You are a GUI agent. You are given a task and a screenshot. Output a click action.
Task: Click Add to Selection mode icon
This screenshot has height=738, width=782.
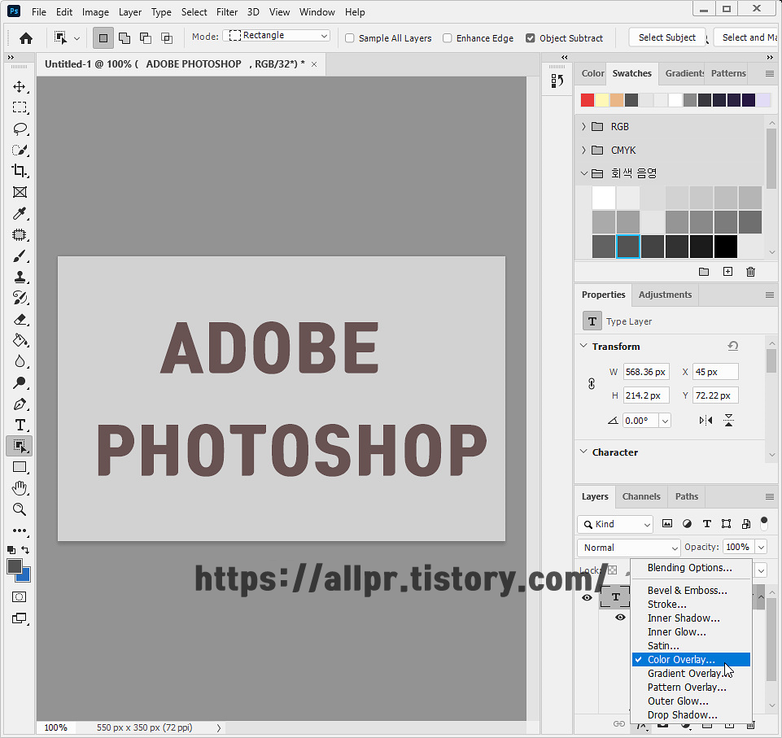click(x=125, y=38)
